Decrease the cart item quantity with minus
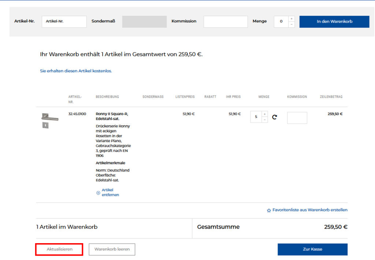The width and height of the screenshot is (375, 260). 265,120
